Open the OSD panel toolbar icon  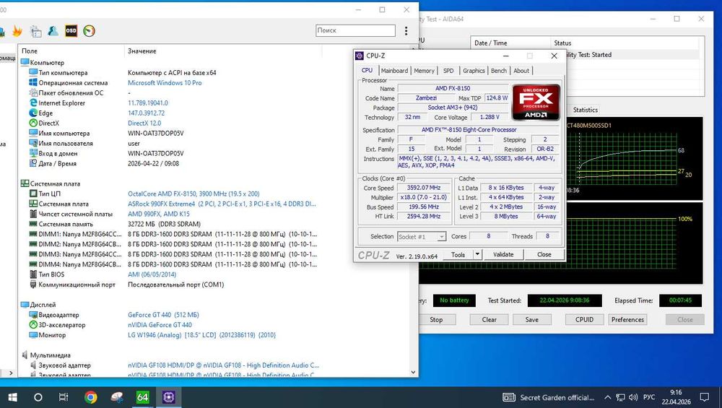point(71,31)
